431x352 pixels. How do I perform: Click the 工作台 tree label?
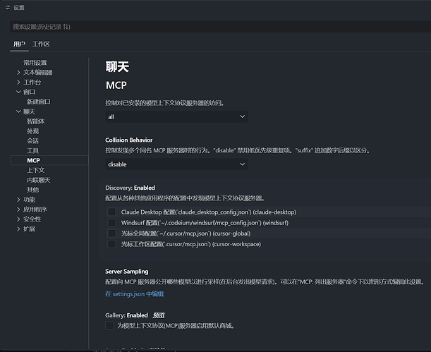click(32, 82)
